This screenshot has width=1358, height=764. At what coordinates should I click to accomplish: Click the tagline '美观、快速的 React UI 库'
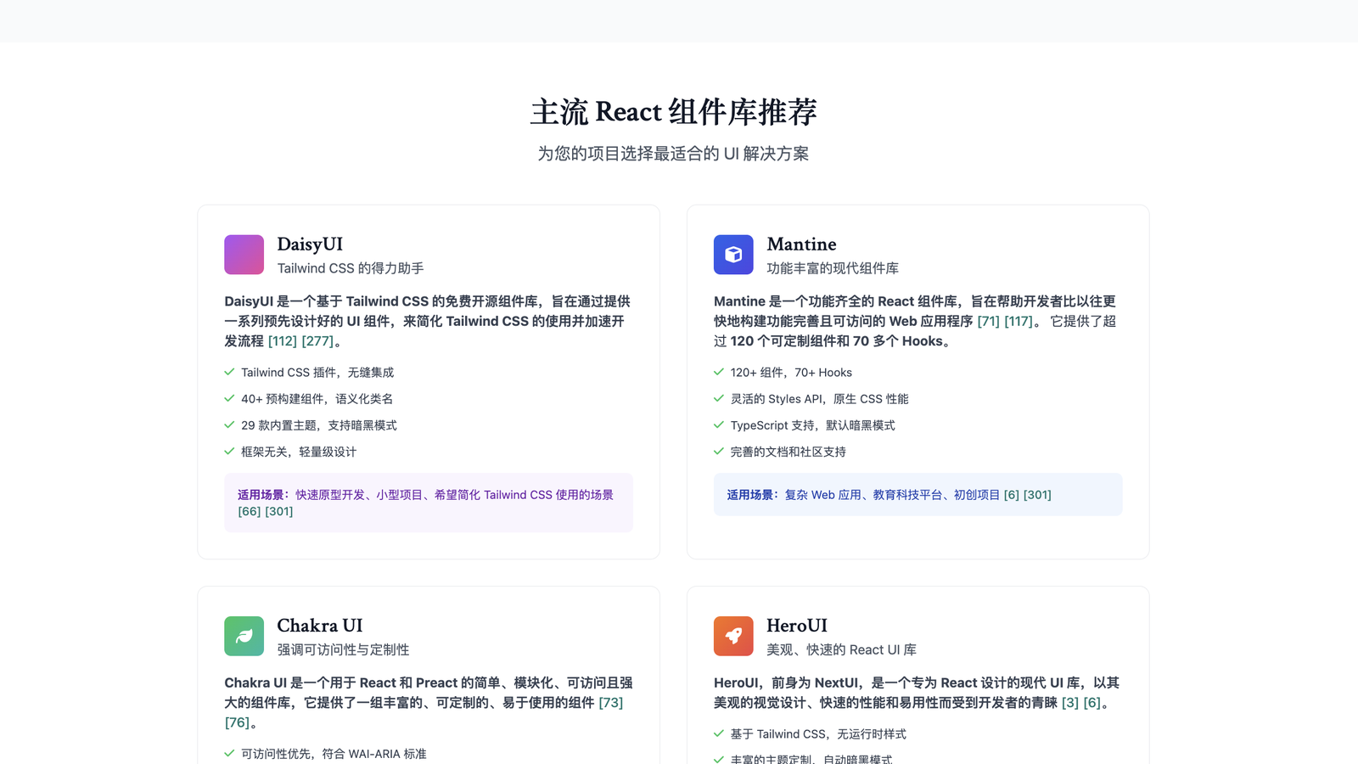point(841,649)
